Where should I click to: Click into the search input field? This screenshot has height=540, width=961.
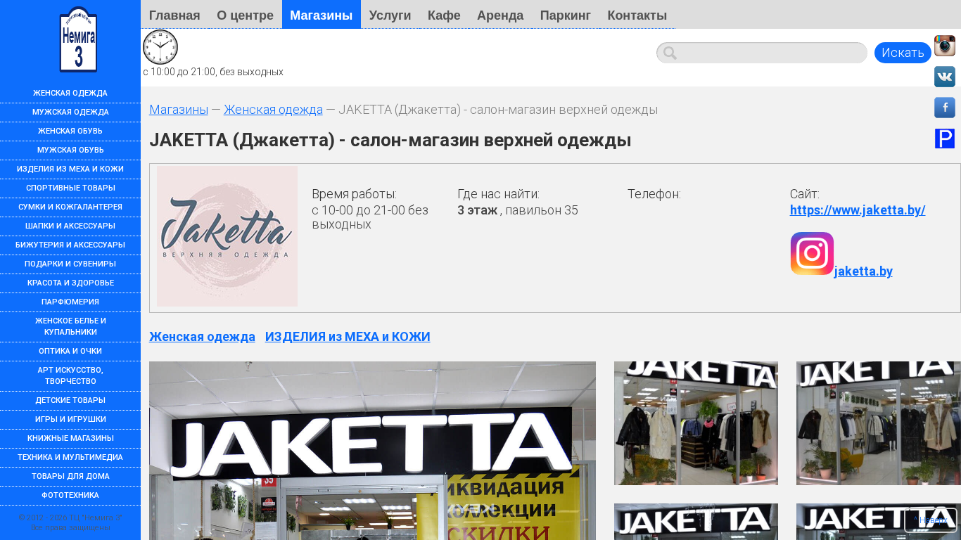click(x=762, y=53)
